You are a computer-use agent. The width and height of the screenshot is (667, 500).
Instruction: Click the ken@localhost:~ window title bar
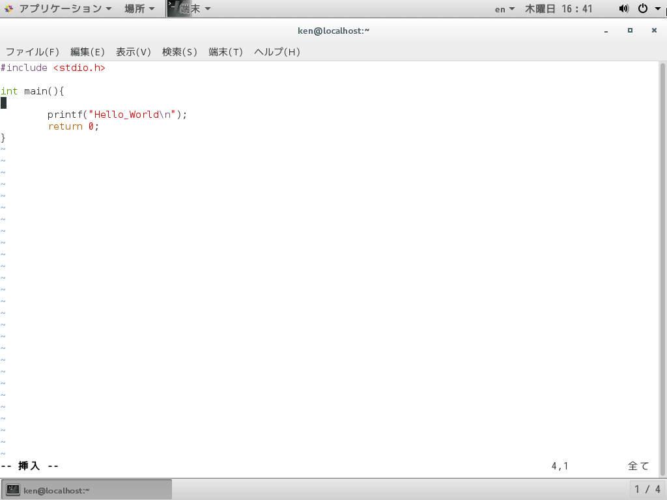click(333, 30)
